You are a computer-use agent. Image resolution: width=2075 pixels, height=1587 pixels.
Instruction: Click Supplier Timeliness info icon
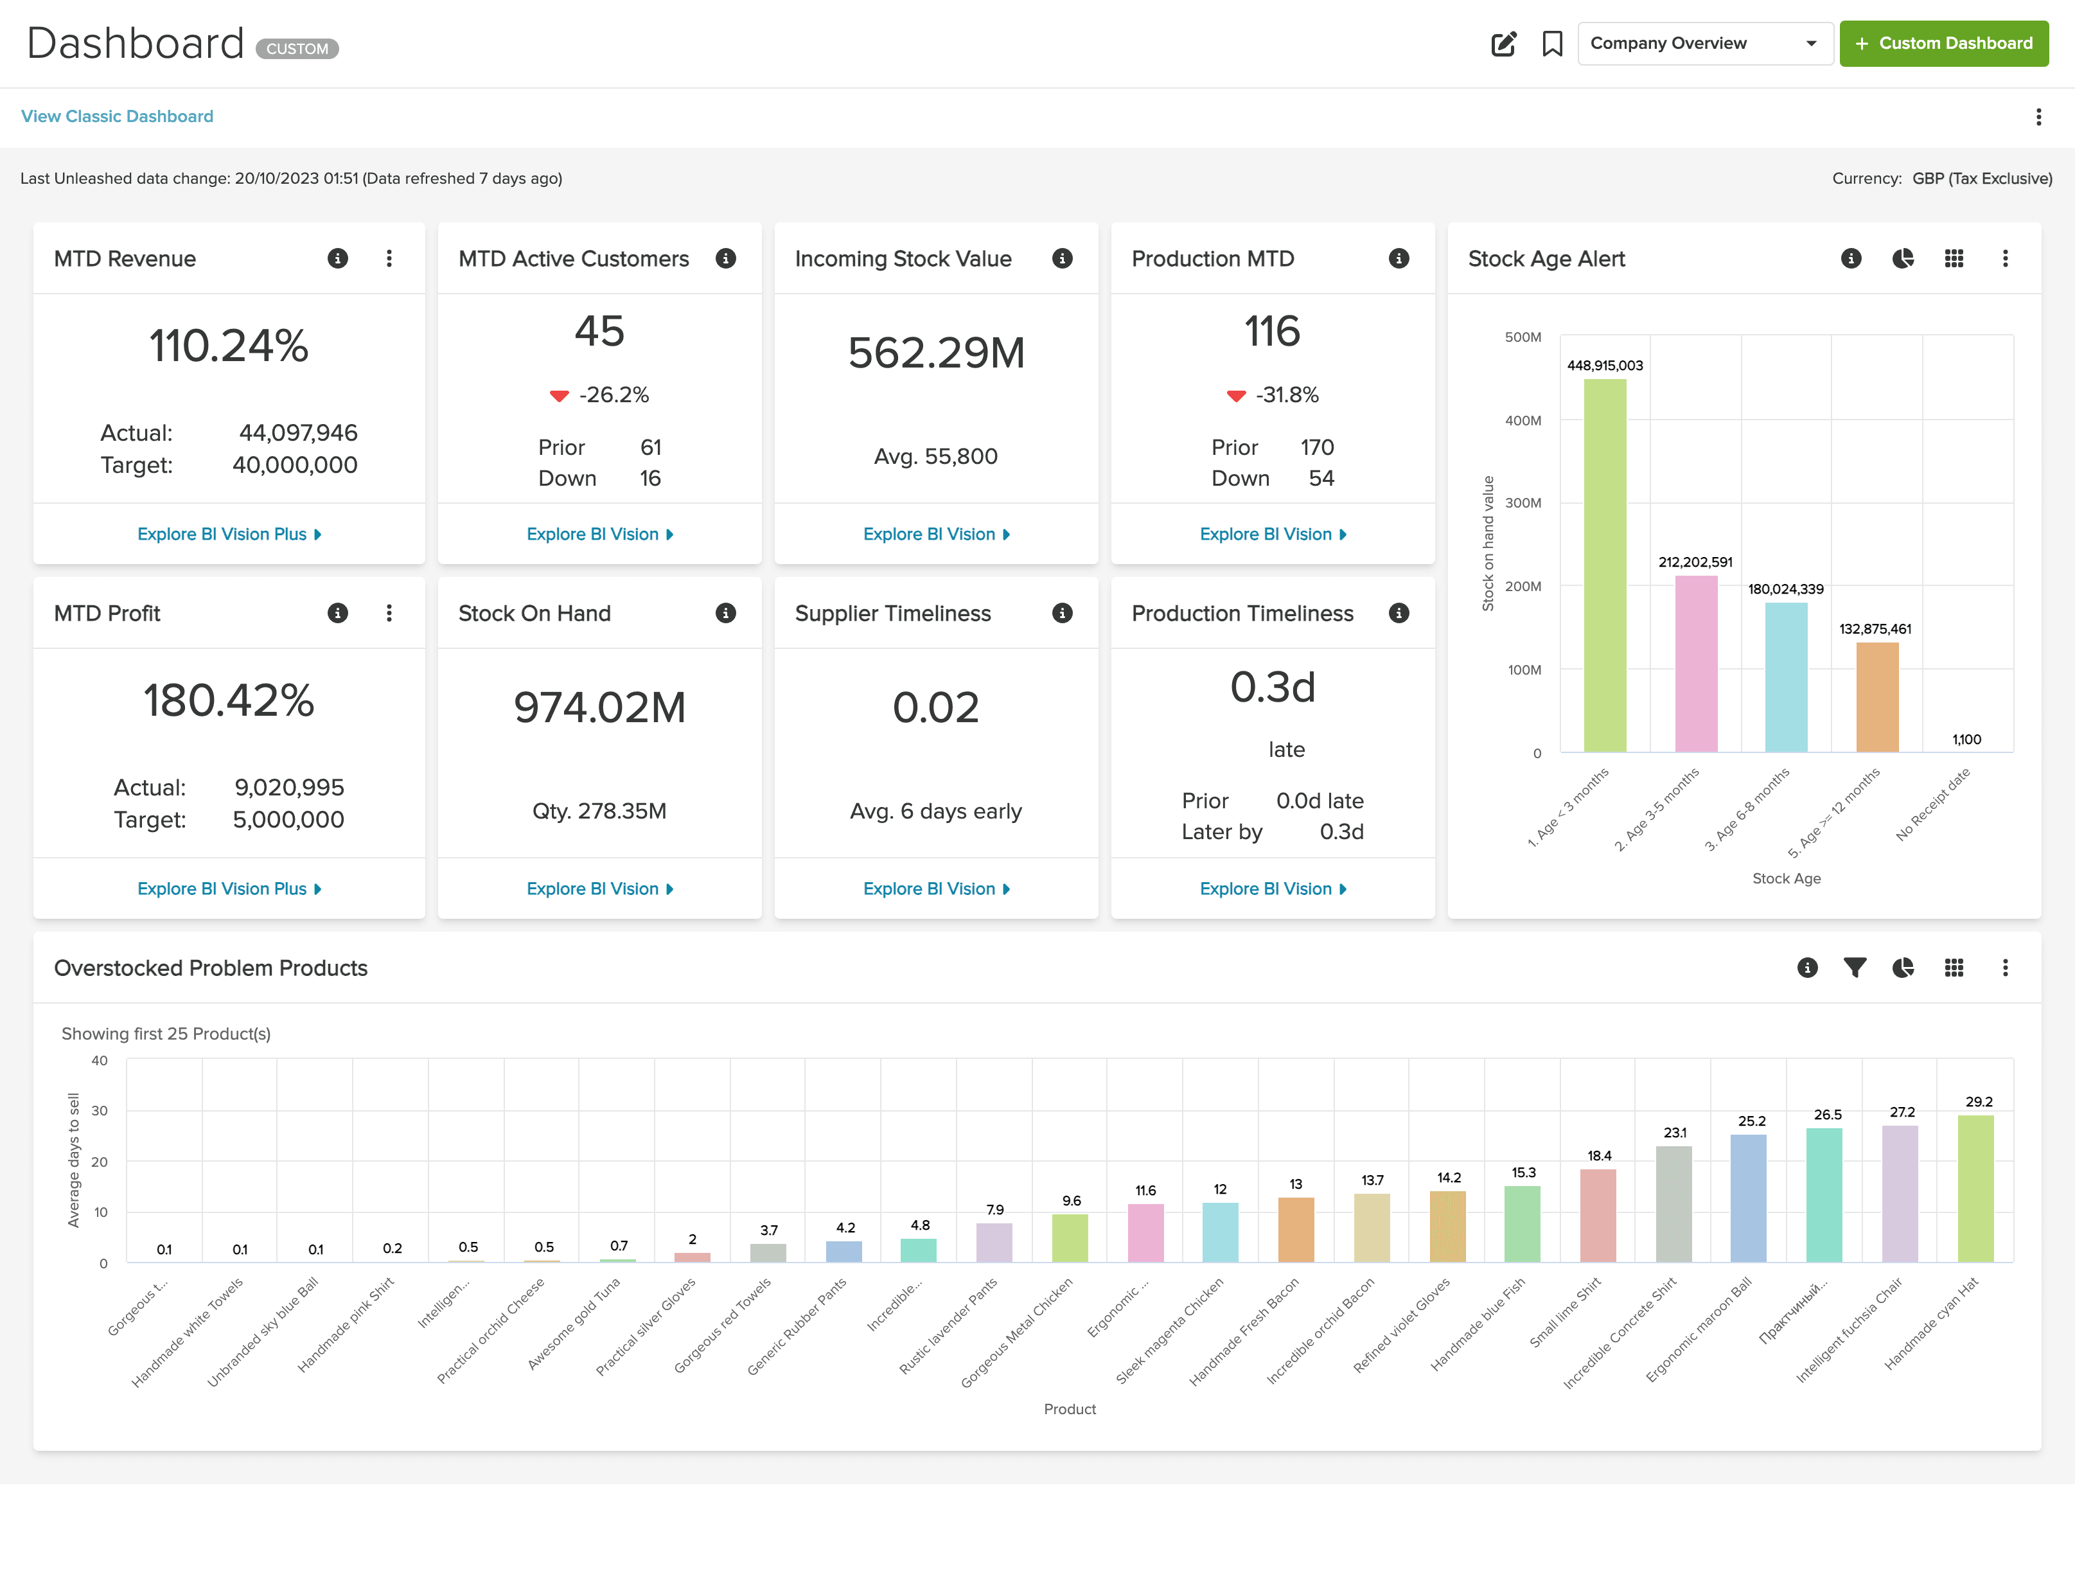pyautogui.click(x=1063, y=613)
